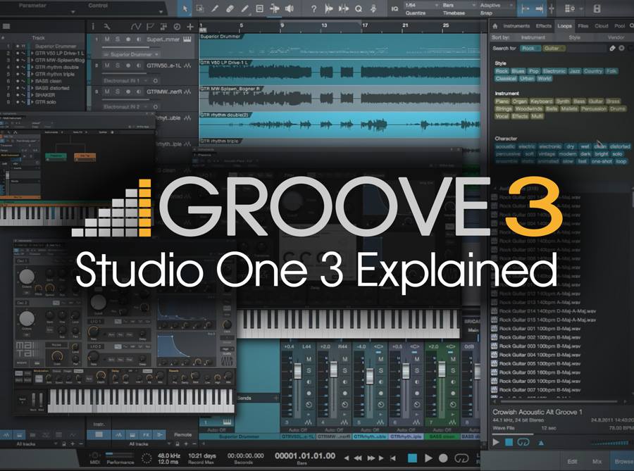Click the transport Stop button
The height and width of the screenshot is (471, 634).
pos(412,458)
